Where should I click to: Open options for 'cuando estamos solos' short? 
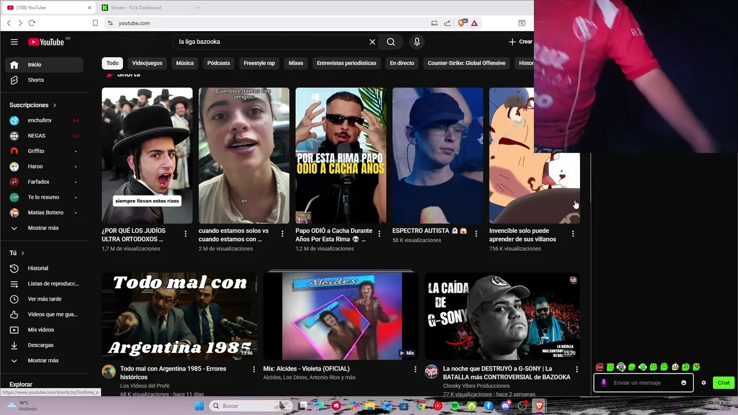pos(283,233)
